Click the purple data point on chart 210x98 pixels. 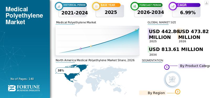[81, 49]
